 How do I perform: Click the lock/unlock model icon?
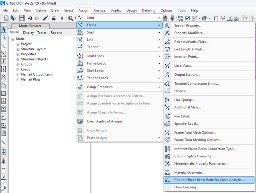coord(54,18)
